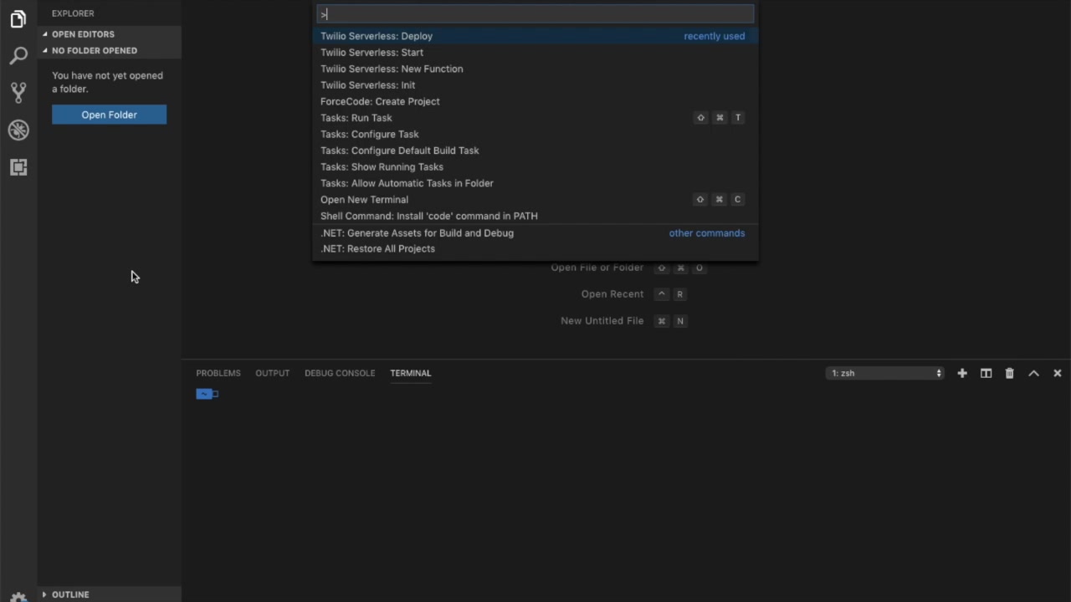Select the Terminal tab
The height and width of the screenshot is (602, 1071).
click(x=411, y=373)
